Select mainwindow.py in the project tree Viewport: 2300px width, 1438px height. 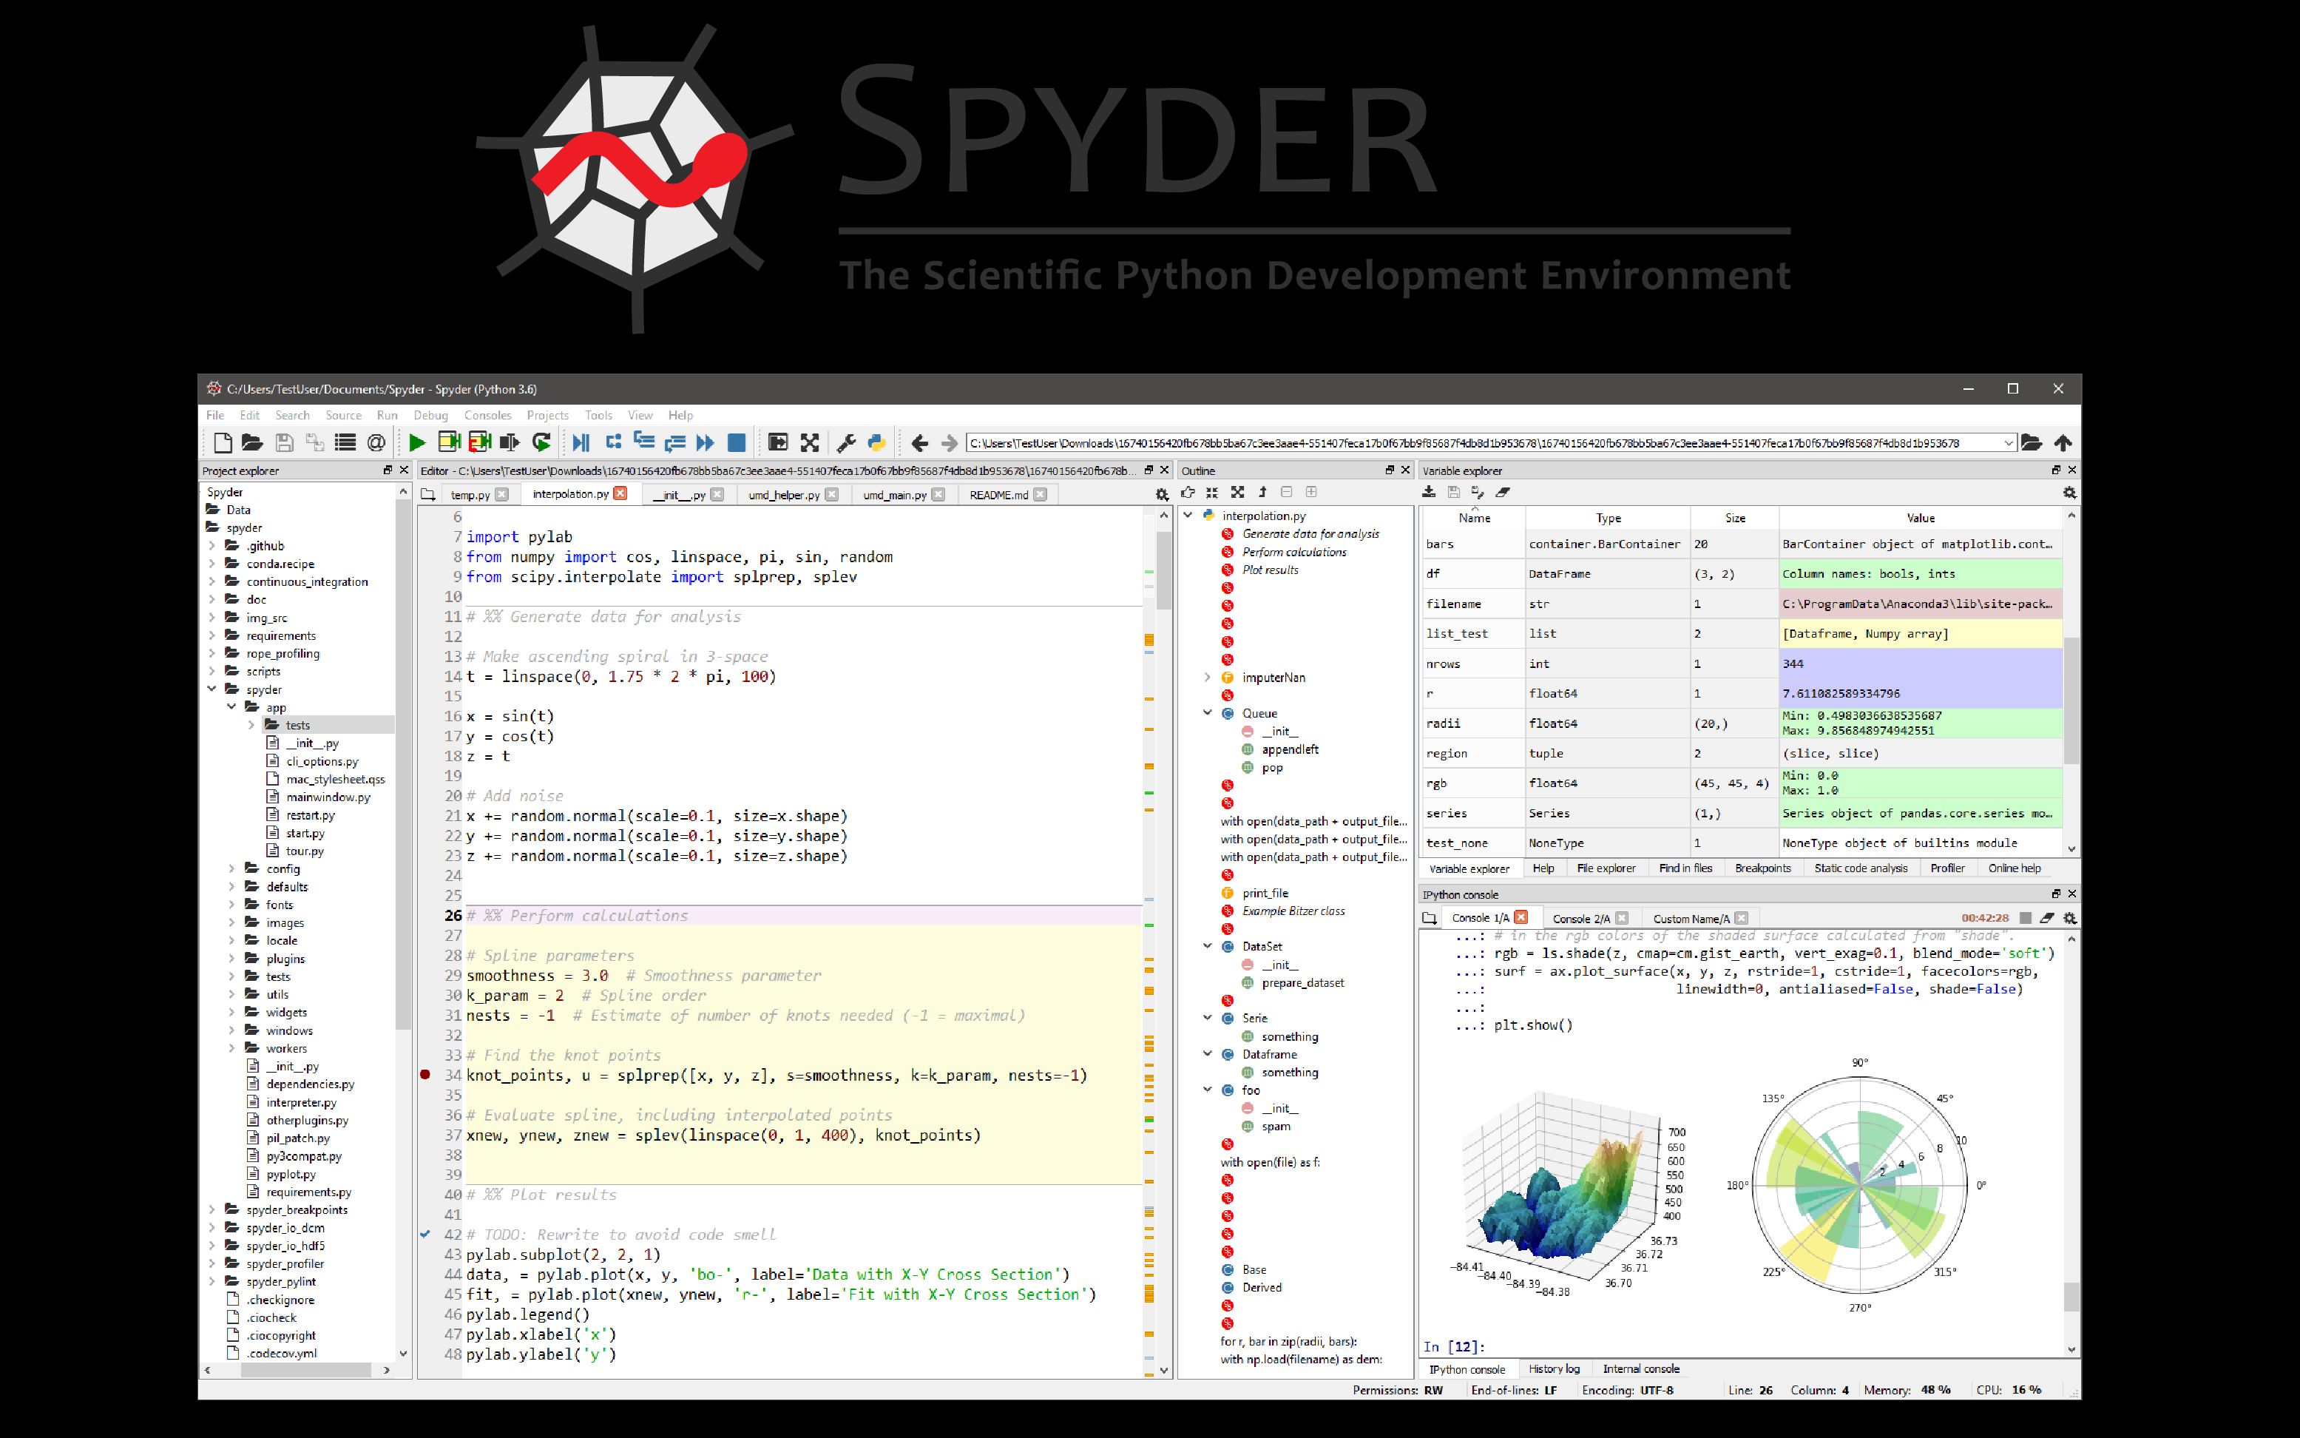(x=328, y=797)
